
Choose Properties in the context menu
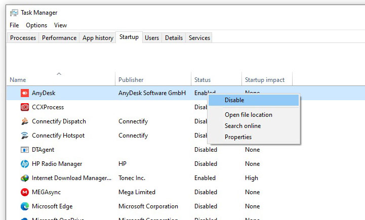point(254,137)
